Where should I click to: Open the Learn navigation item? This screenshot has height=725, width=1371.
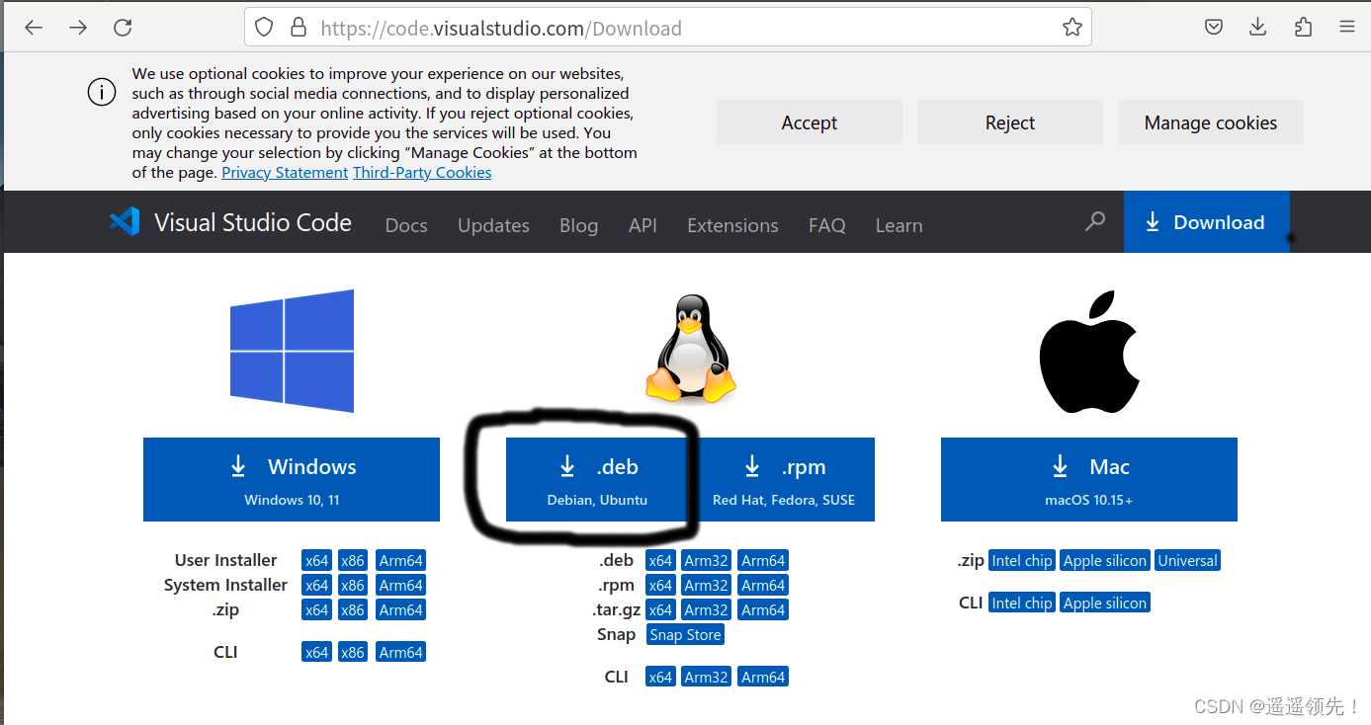(x=899, y=225)
